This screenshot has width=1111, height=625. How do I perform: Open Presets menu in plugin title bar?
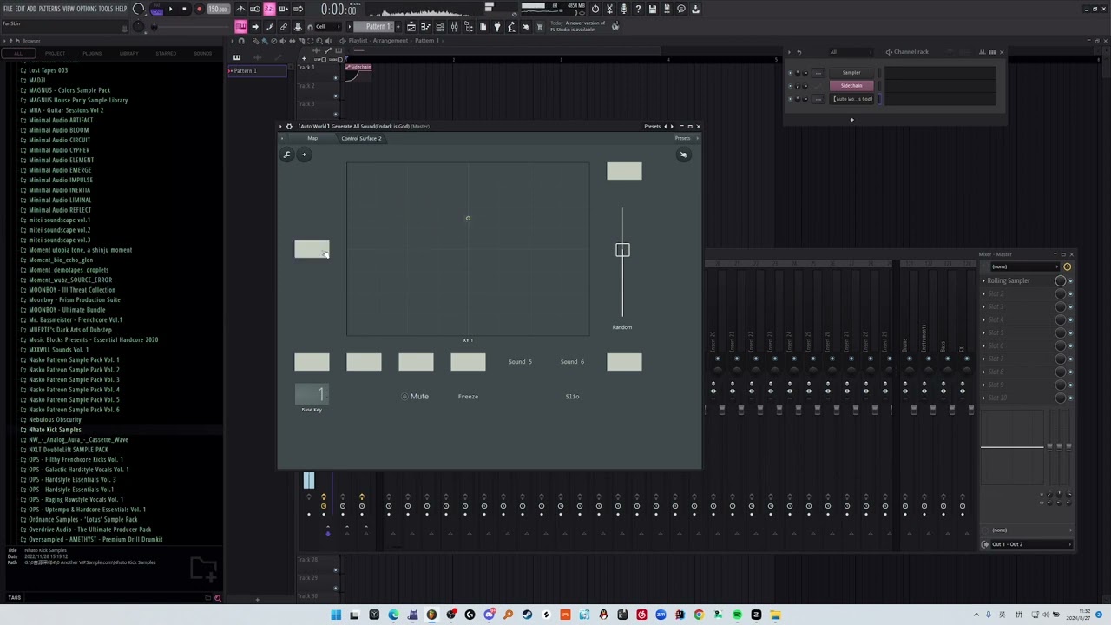pyautogui.click(x=652, y=127)
